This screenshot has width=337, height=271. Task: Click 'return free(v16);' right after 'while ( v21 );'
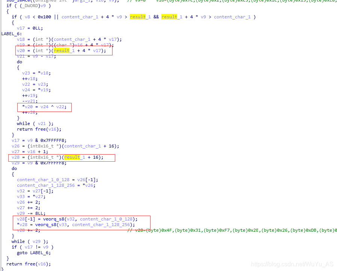(x=39, y=129)
